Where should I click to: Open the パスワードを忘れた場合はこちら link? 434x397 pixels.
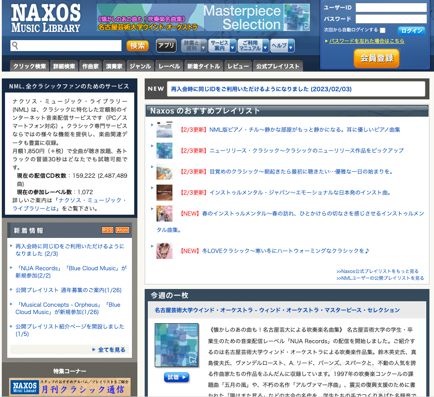[367, 41]
